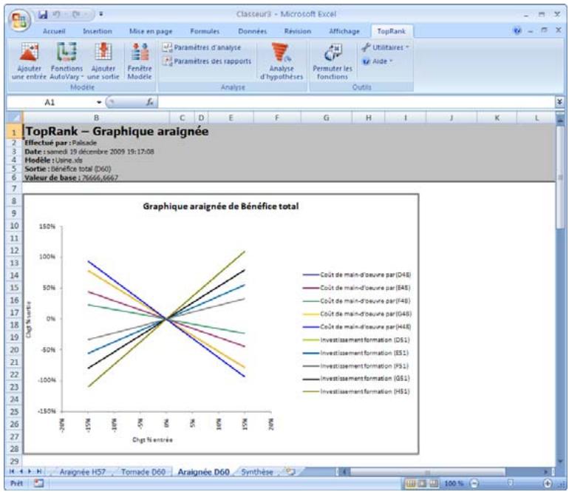Image resolution: width=569 pixels, height=492 pixels.
Task: Click the Name Box showing A1
Action: pos(50,103)
